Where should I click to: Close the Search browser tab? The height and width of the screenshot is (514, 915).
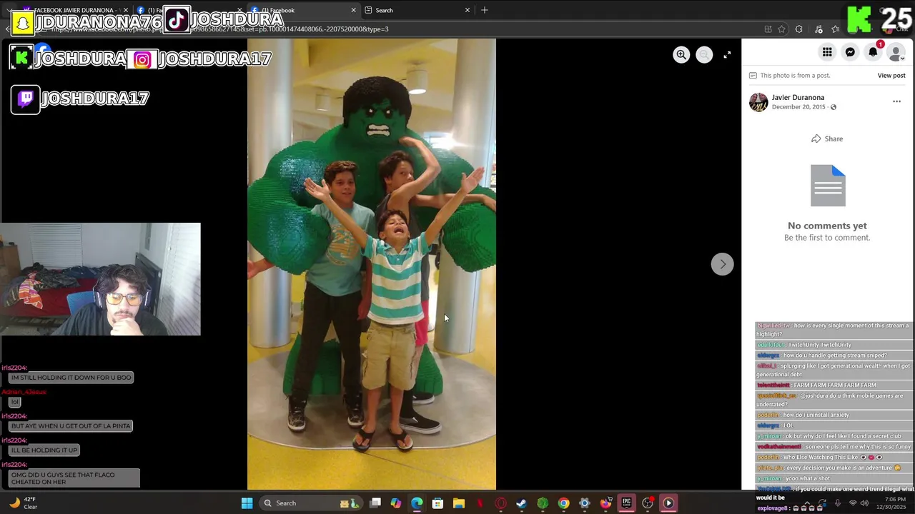(468, 10)
